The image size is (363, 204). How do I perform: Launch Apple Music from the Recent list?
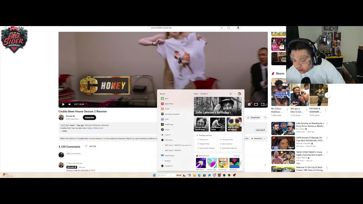176,104
